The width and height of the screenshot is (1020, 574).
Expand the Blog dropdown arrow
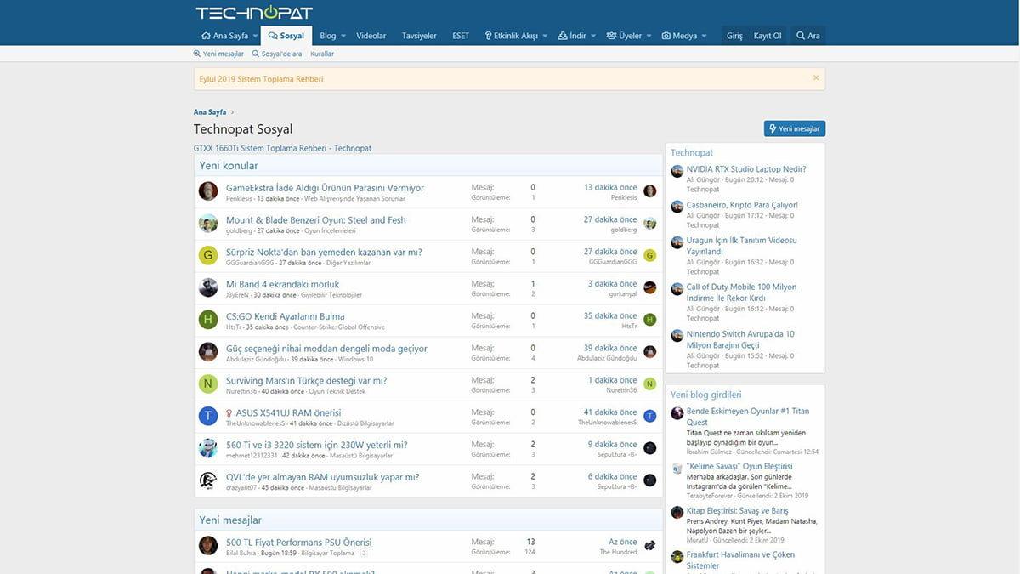(x=343, y=36)
